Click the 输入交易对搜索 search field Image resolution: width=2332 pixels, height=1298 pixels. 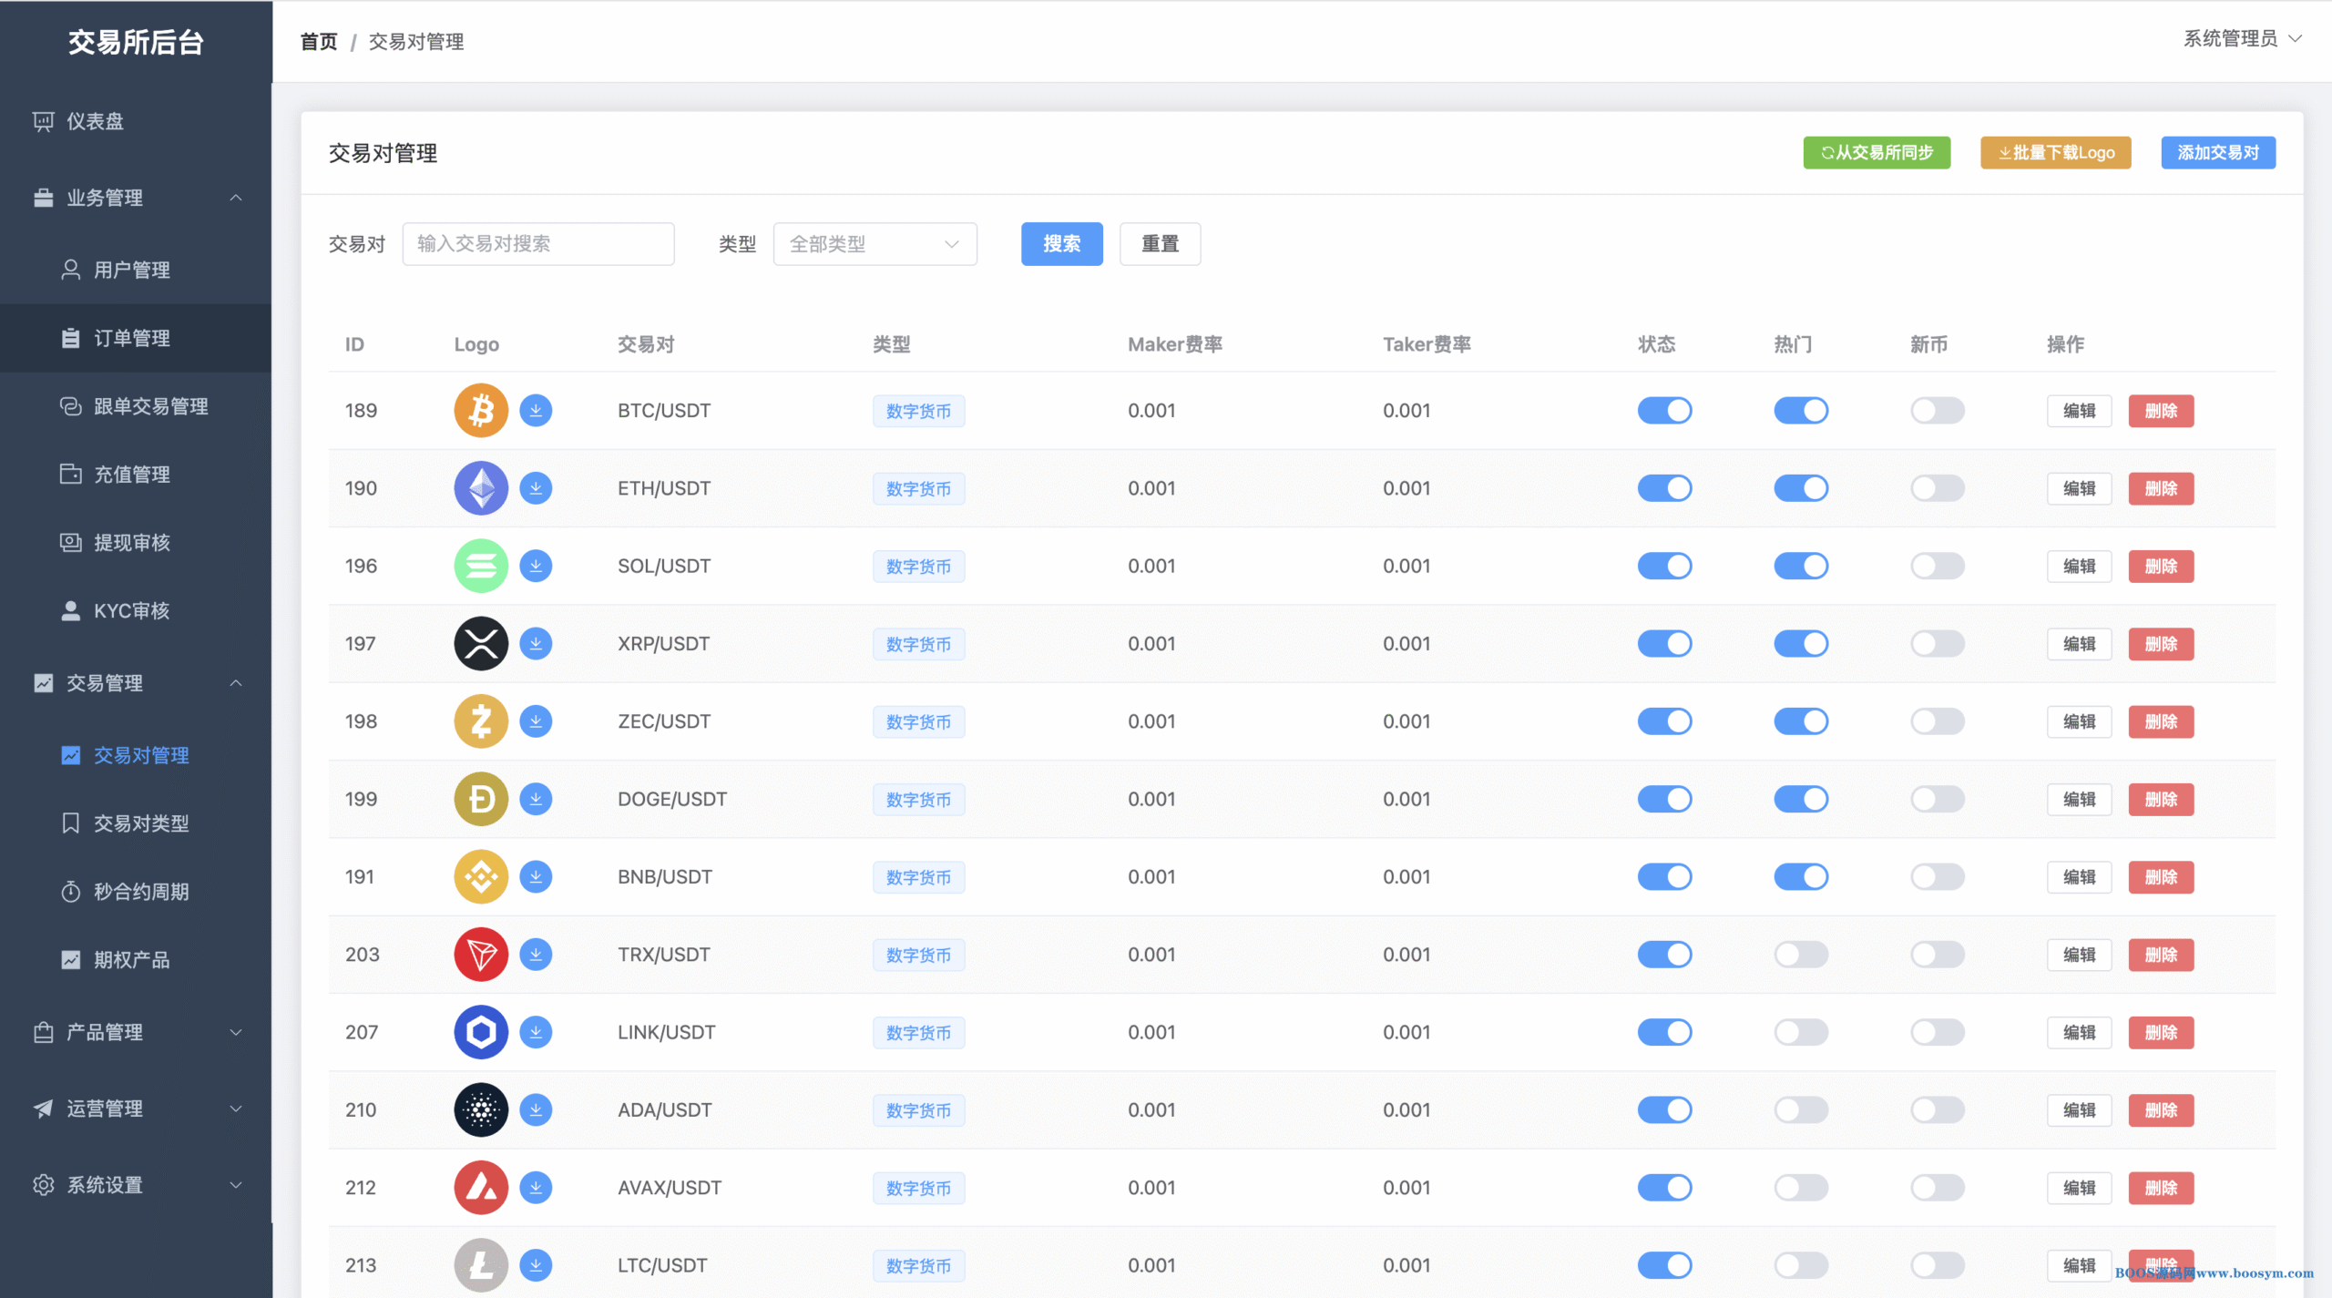[537, 244]
